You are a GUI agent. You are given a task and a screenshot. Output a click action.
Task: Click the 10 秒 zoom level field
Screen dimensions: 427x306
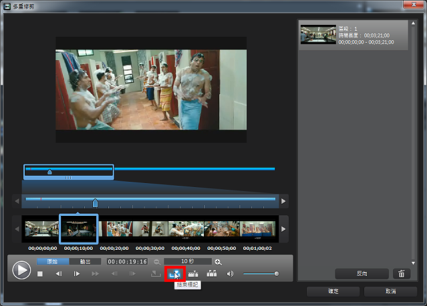188,262
